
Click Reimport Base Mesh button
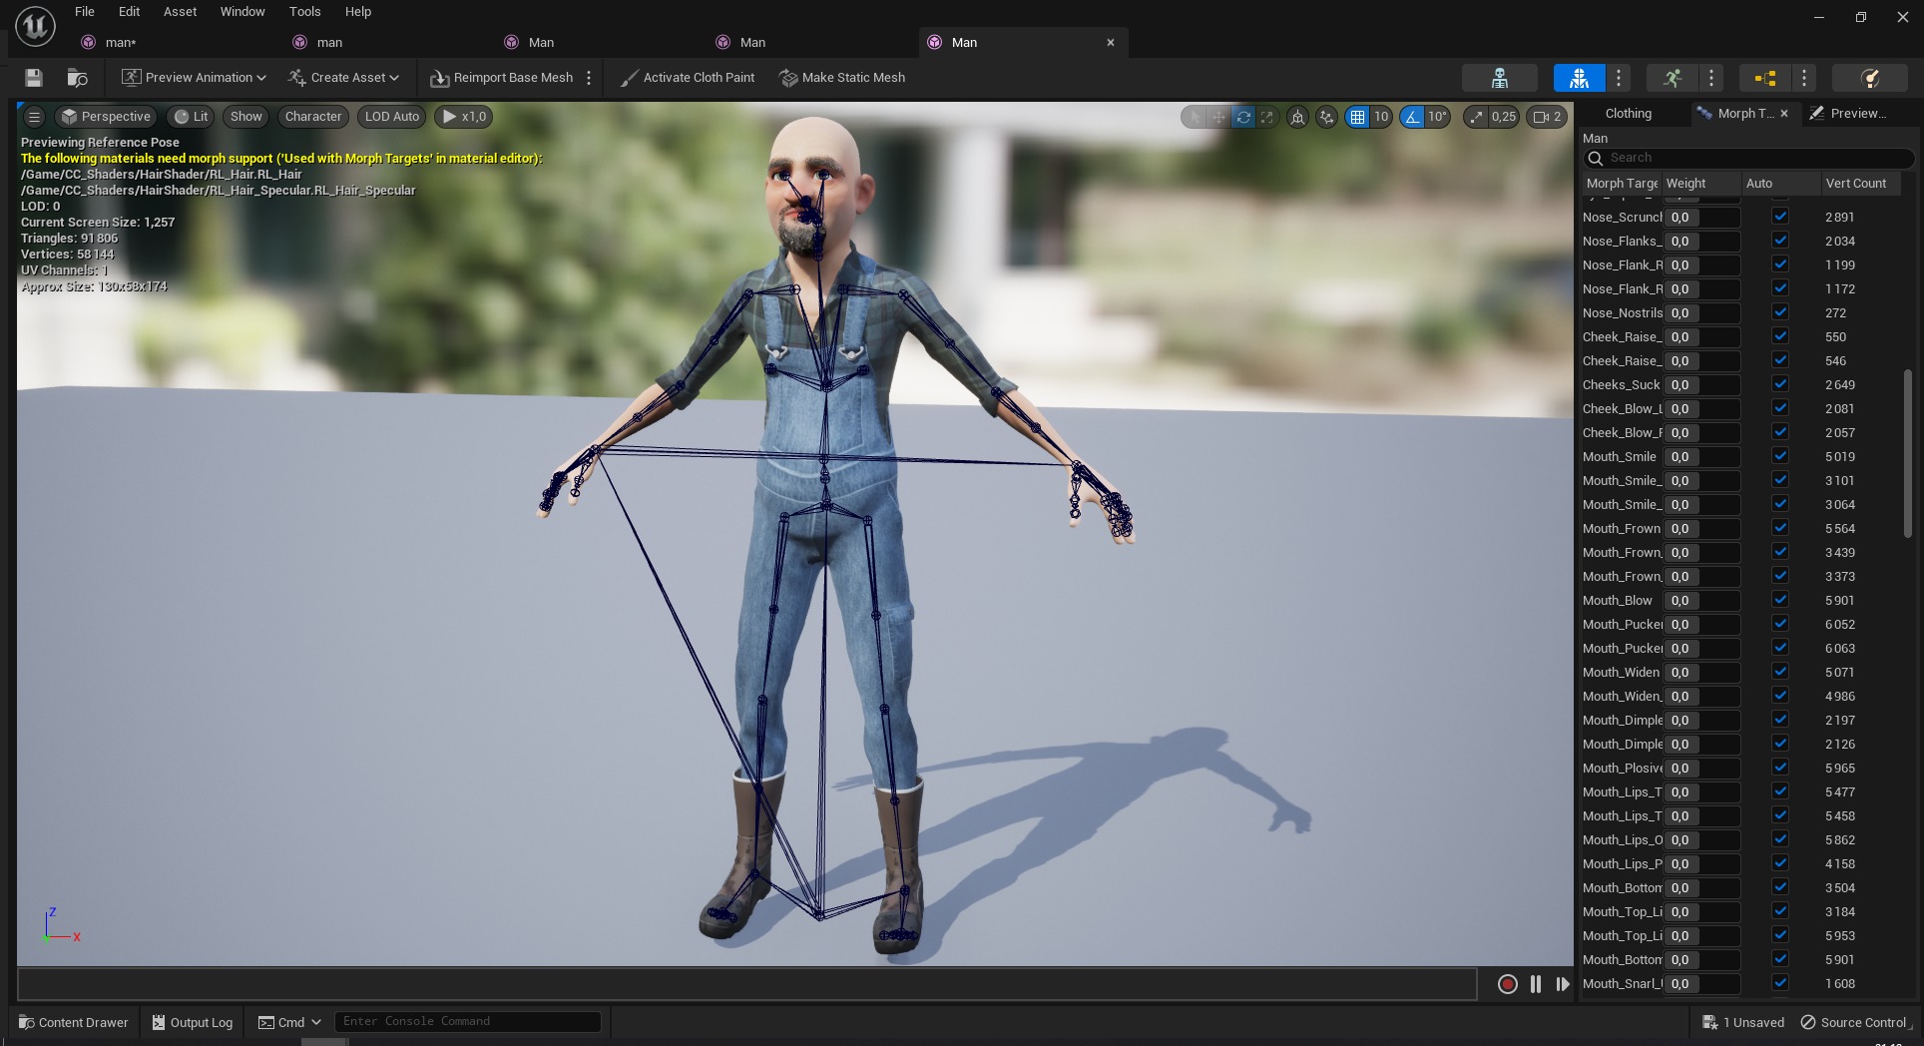click(x=502, y=78)
